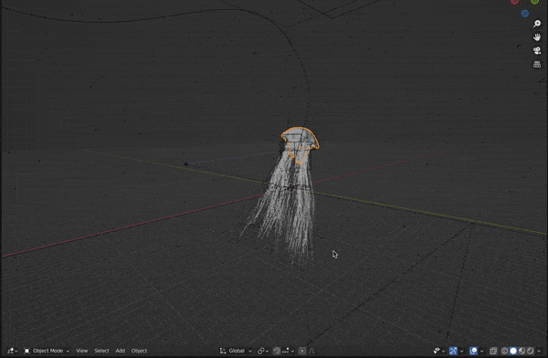548x358 pixels.
Task: Select wireframe viewport shading
Action: point(505,351)
